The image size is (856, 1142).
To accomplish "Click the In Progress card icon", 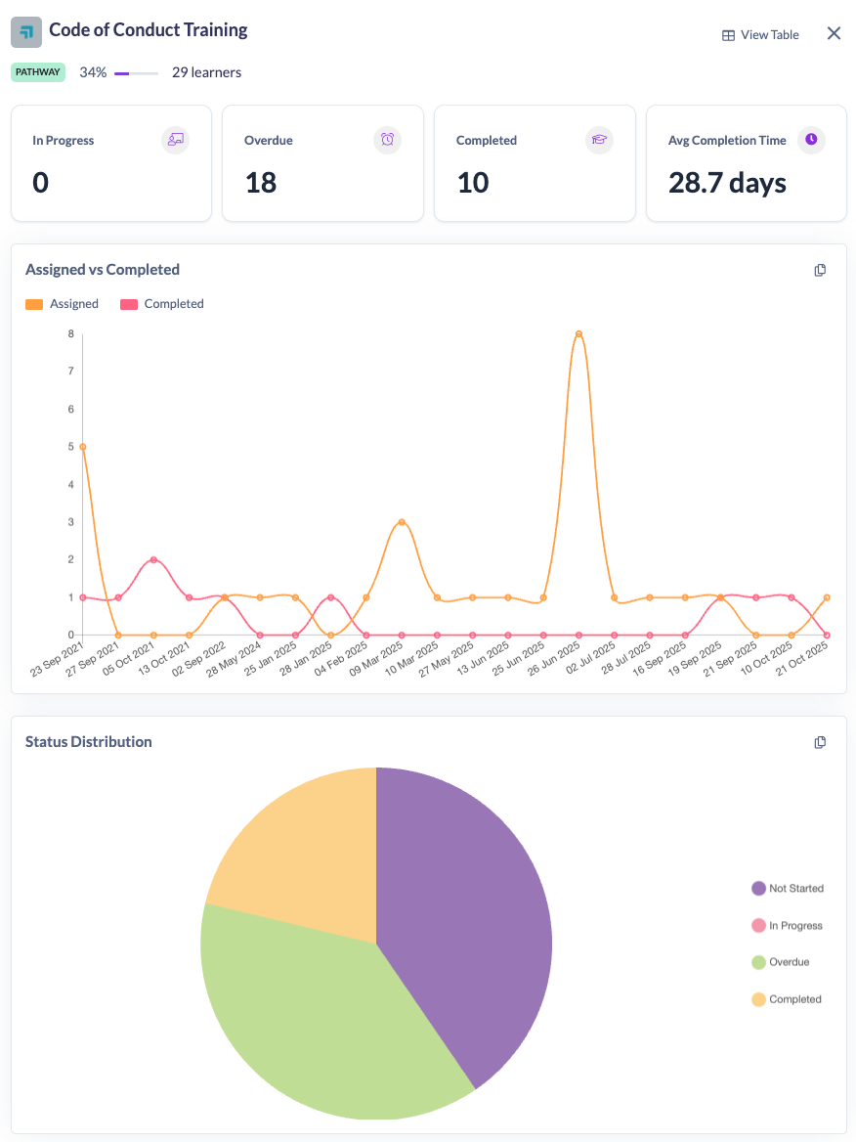I will [176, 140].
